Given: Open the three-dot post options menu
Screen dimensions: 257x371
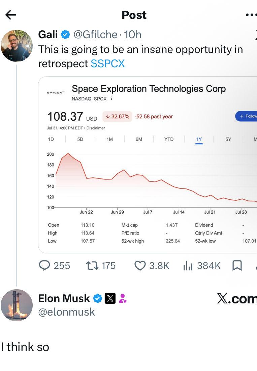Looking at the screenshot, I should [251, 15].
